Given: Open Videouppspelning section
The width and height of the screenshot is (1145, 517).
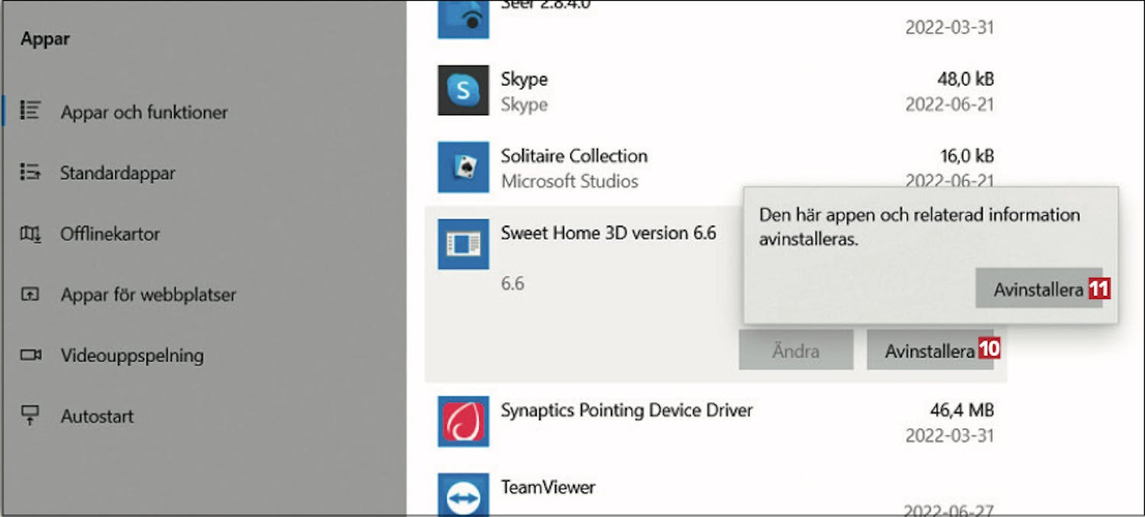Looking at the screenshot, I should pyautogui.click(x=132, y=355).
